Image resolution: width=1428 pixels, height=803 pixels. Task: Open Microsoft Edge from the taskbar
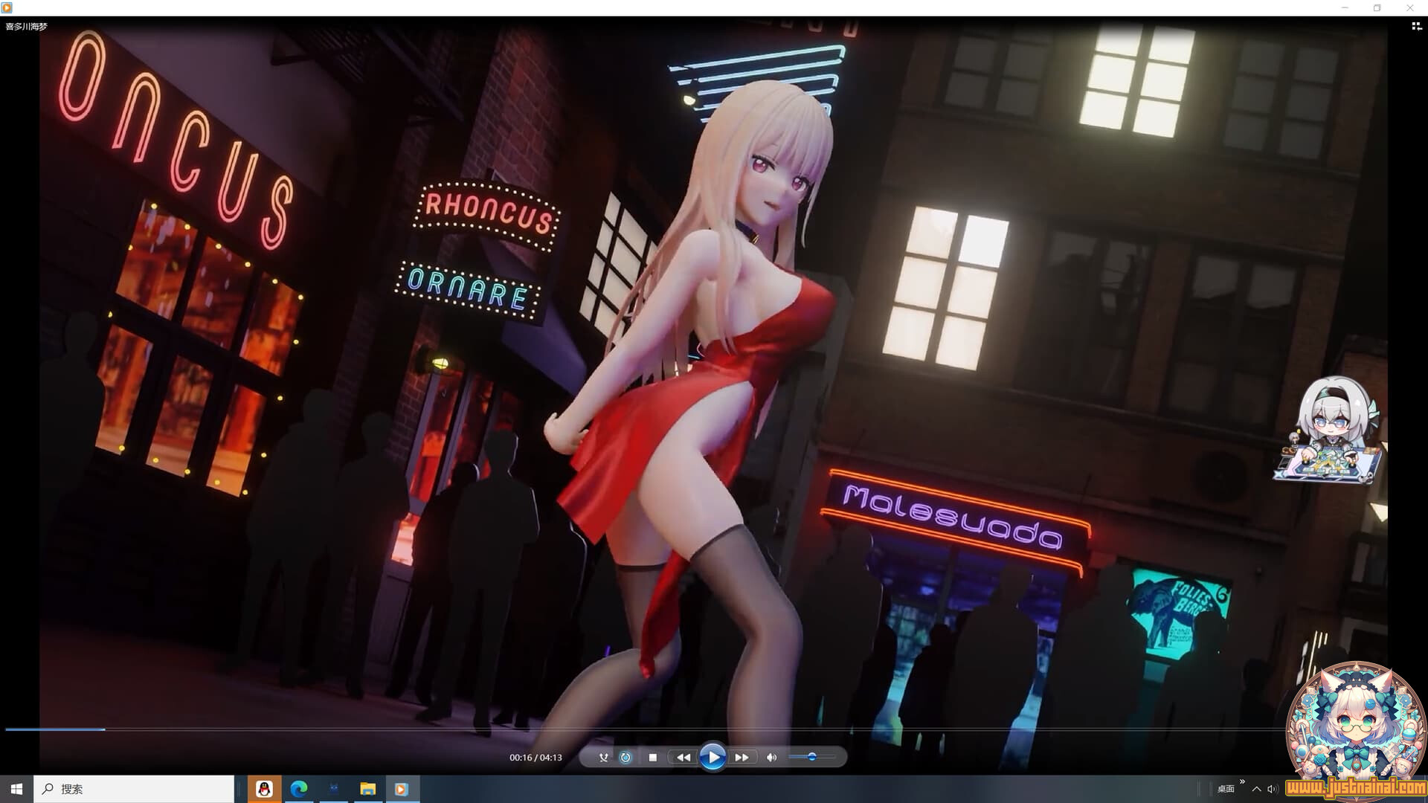click(299, 789)
